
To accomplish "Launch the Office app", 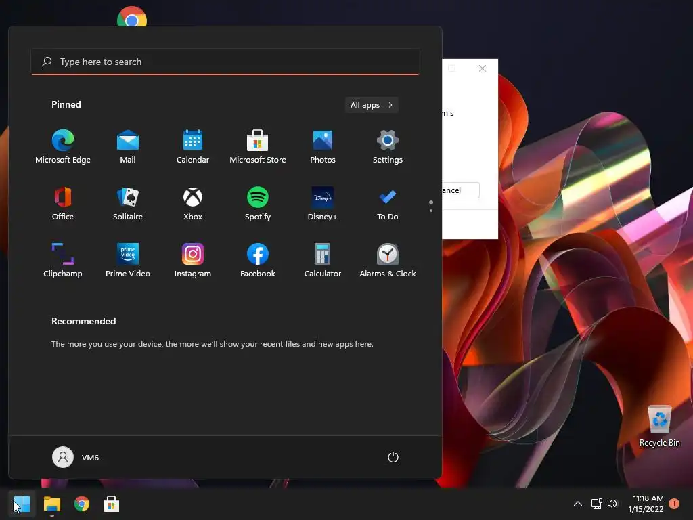I will (63, 204).
